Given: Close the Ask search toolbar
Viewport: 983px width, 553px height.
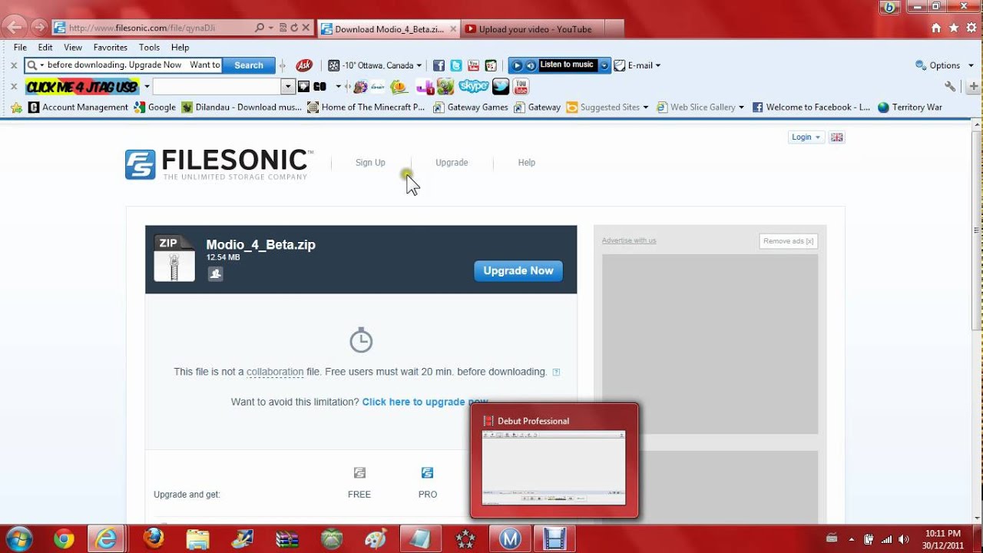Looking at the screenshot, I should (x=14, y=65).
